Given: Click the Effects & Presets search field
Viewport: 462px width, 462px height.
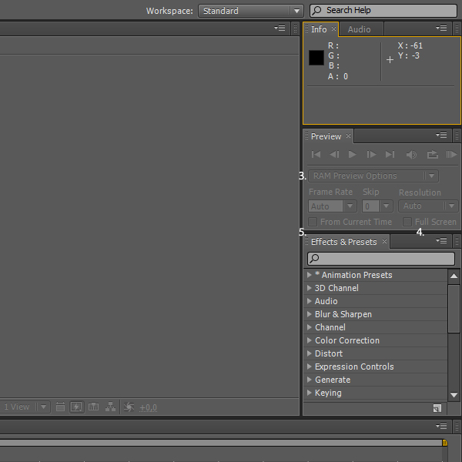Looking at the screenshot, I should 381,259.
